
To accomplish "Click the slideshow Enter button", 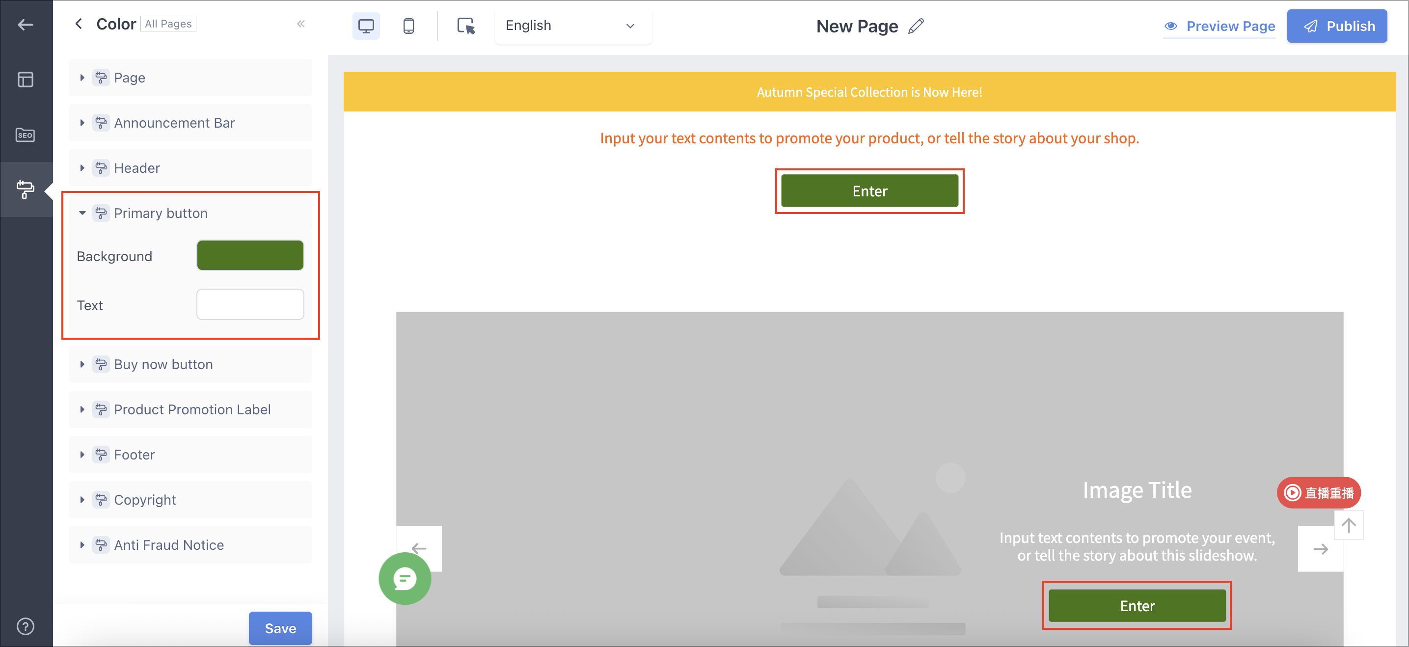I will point(1137,605).
